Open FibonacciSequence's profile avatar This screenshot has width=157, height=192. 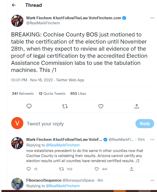click(x=17, y=184)
